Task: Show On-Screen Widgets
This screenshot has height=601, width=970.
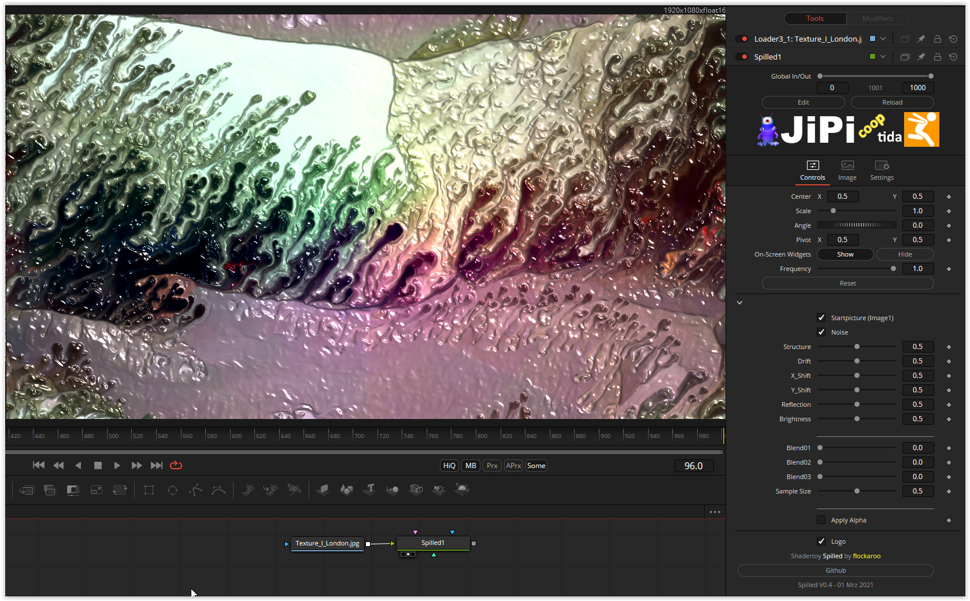Action: pyautogui.click(x=845, y=254)
